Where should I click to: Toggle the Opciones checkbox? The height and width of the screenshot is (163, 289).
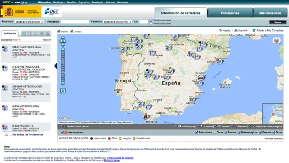pos(59,32)
